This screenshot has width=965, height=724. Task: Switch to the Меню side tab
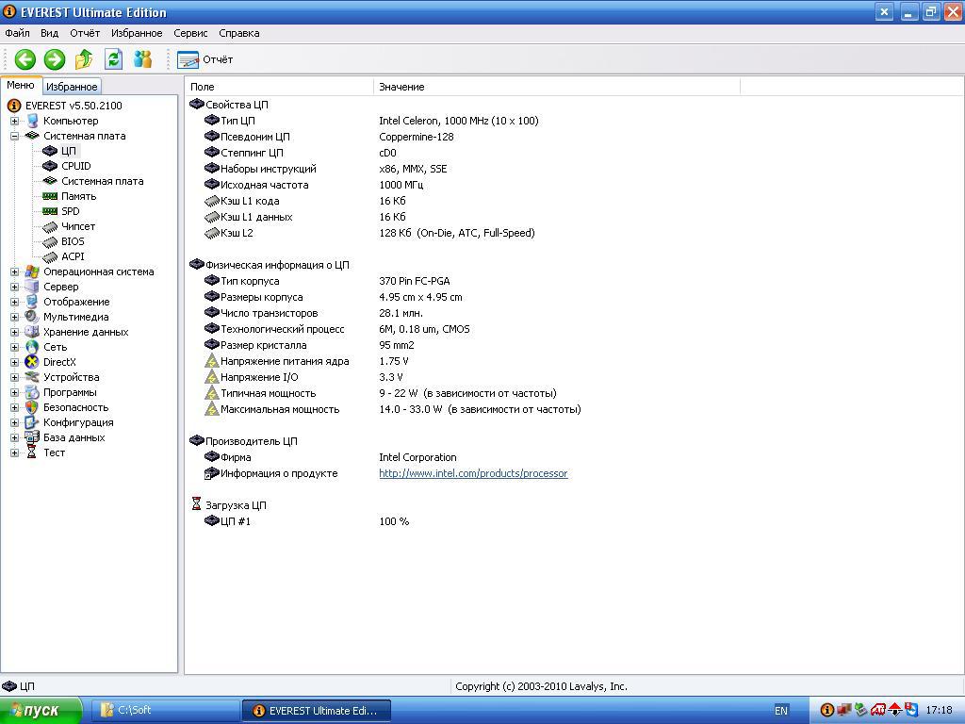(x=21, y=86)
